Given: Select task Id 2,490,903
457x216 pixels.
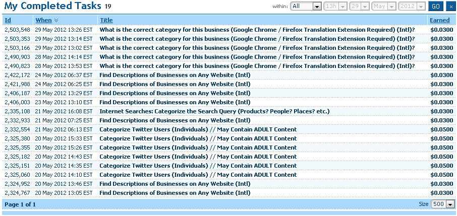Looking at the screenshot, I should [17, 57].
